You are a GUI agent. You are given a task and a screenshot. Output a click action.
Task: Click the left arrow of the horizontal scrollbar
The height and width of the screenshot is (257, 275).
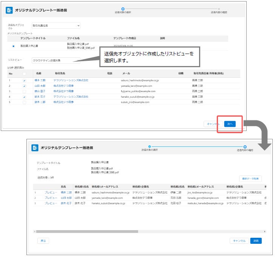tap(34, 231)
